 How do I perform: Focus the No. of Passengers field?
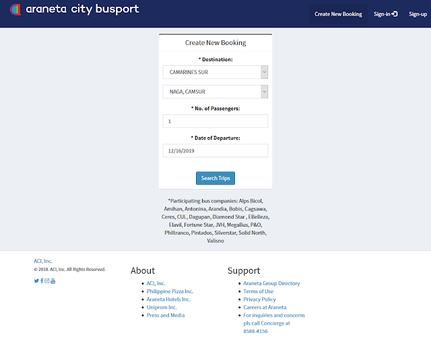click(x=215, y=121)
